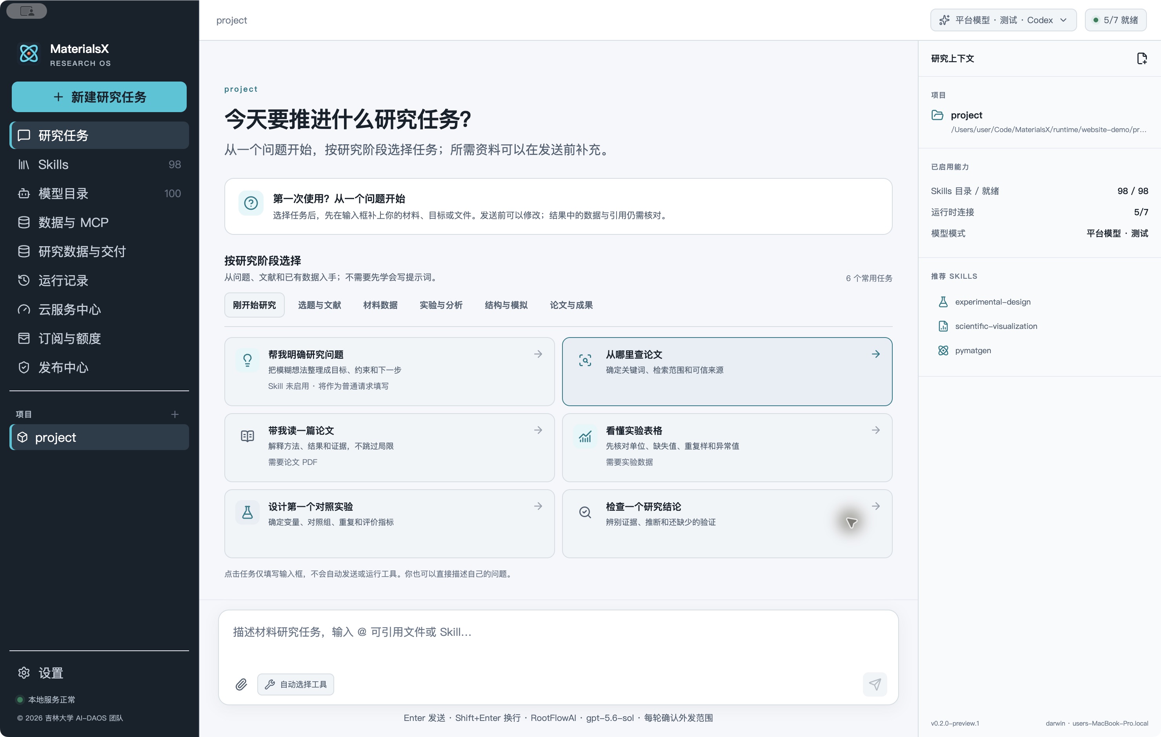
Task: Click the book icon on 带我读一篇论文
Action: pyautogui.click(x=247, y=436)
